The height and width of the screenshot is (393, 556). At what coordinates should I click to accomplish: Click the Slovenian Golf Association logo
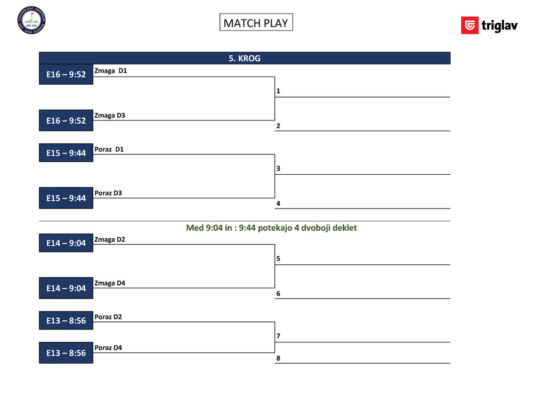coord(31,21)
